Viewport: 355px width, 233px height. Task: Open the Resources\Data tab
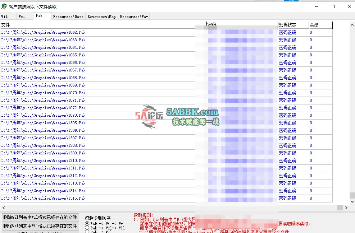click(x=68, y=17)
